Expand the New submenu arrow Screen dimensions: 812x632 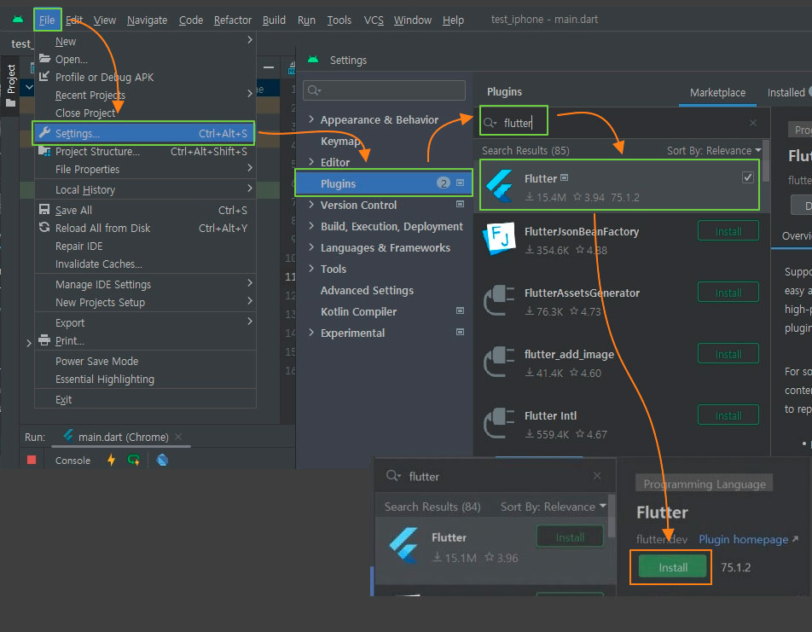(x=250, y=40)
